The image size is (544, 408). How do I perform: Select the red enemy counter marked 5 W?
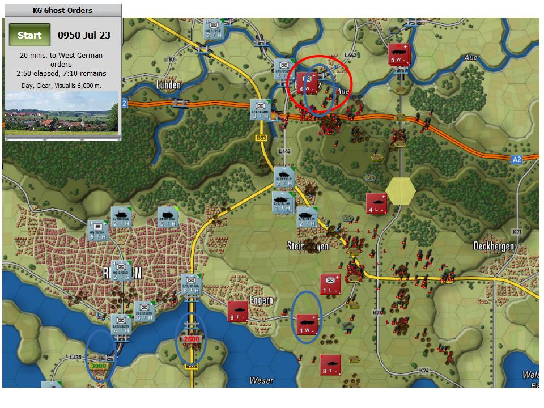(399, 55)
